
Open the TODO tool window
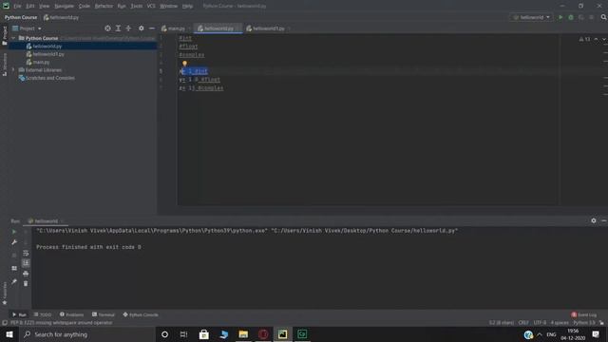(43, 314)
